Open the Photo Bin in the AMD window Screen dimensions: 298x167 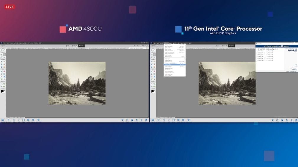[x=2, y=120]
